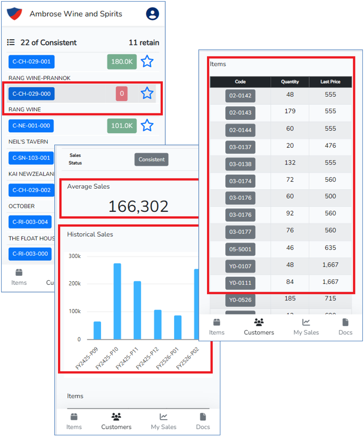Click the '11 retain' text

coord(144,42)
